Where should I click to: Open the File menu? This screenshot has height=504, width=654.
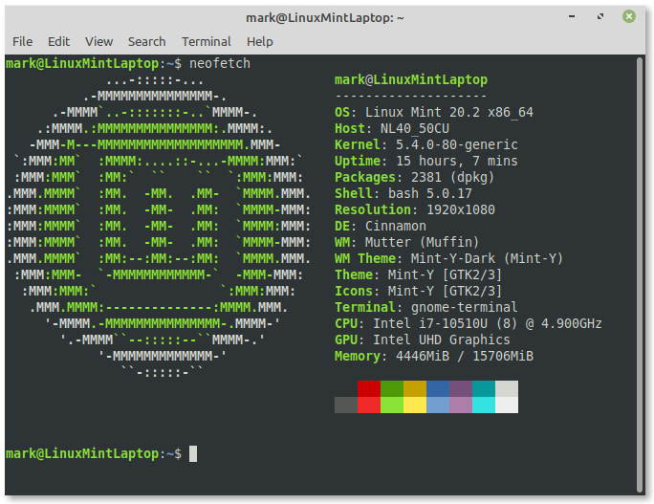(x=23, y=42)
